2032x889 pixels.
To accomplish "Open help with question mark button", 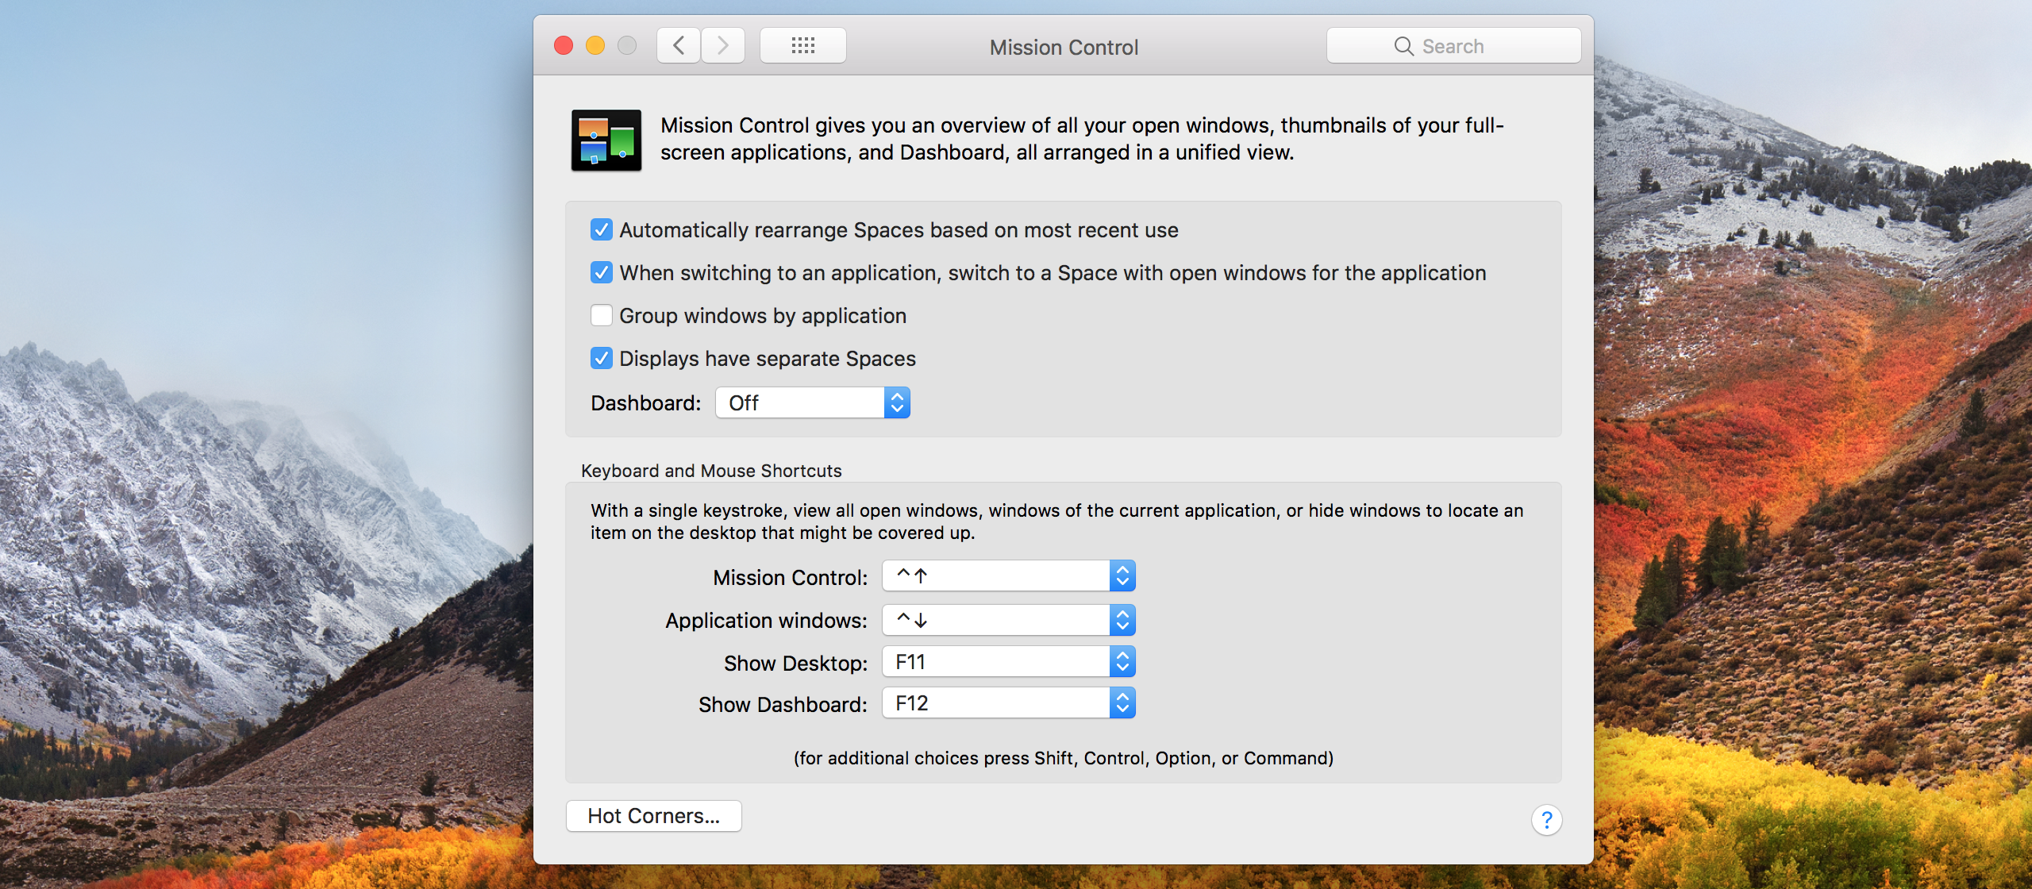I will pos(1546,819).
